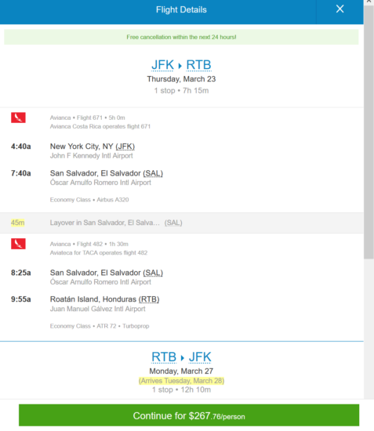Click the arrow between JFK and RTB
The image size is (374, 431).
click(180, 66)
